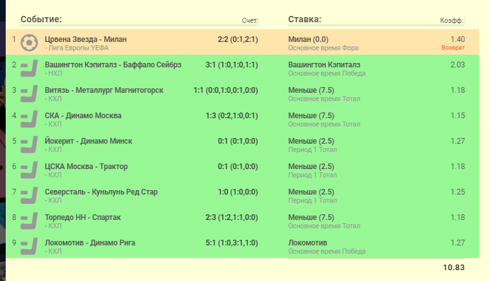Screen dimensions: 490x281
Task: Click bet Локомотив win
Action: coord(308,243)
